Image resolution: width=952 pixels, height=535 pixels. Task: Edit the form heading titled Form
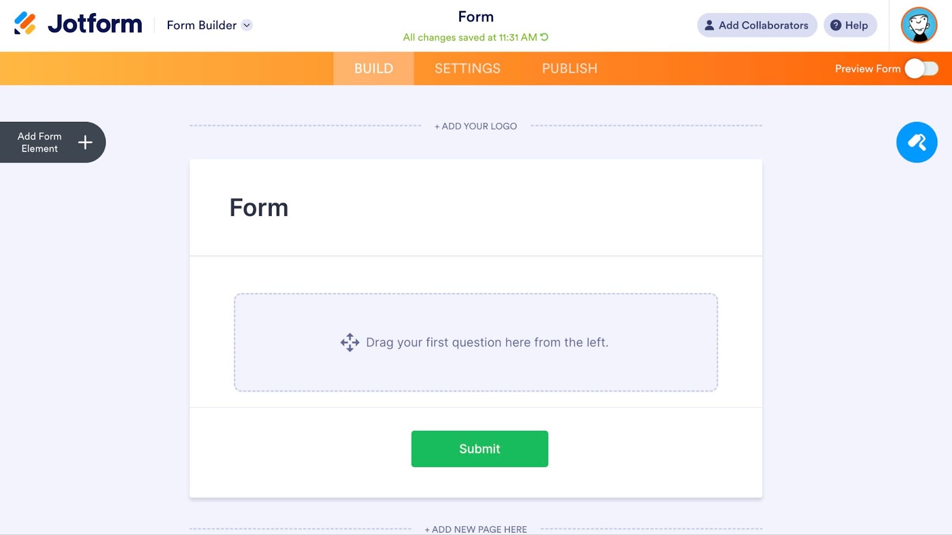click(x=259, y=207)
